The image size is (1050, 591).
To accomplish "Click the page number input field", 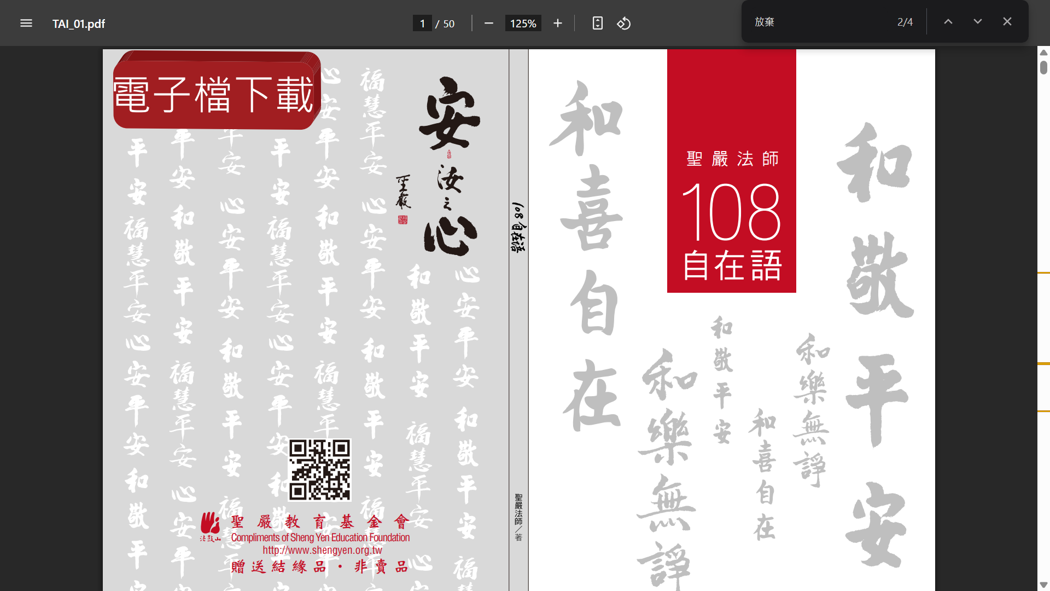I will [422, 24].
